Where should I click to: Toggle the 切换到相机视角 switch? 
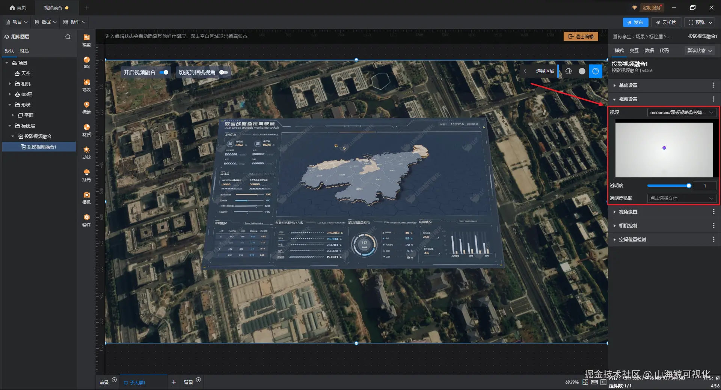[224, 72]
